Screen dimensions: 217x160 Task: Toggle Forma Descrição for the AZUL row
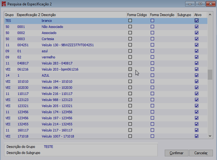[x=152, y=75]
